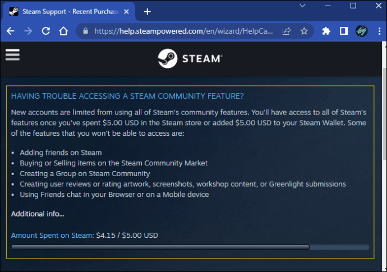Open the Chrome three-dot menu
Screen dimensions: 387x272
(379, 31)
